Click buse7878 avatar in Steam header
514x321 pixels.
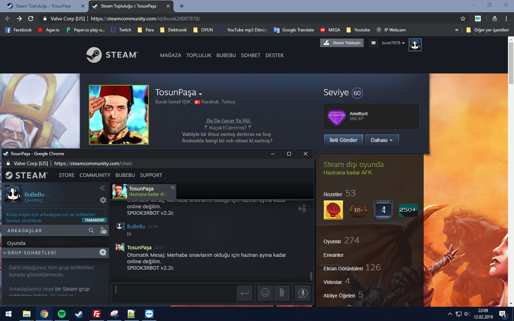point(415,45)
